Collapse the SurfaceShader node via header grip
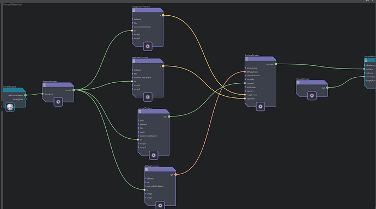Image resolution: width=376 pixels, height=209 pixels. [x=246, y=59]
